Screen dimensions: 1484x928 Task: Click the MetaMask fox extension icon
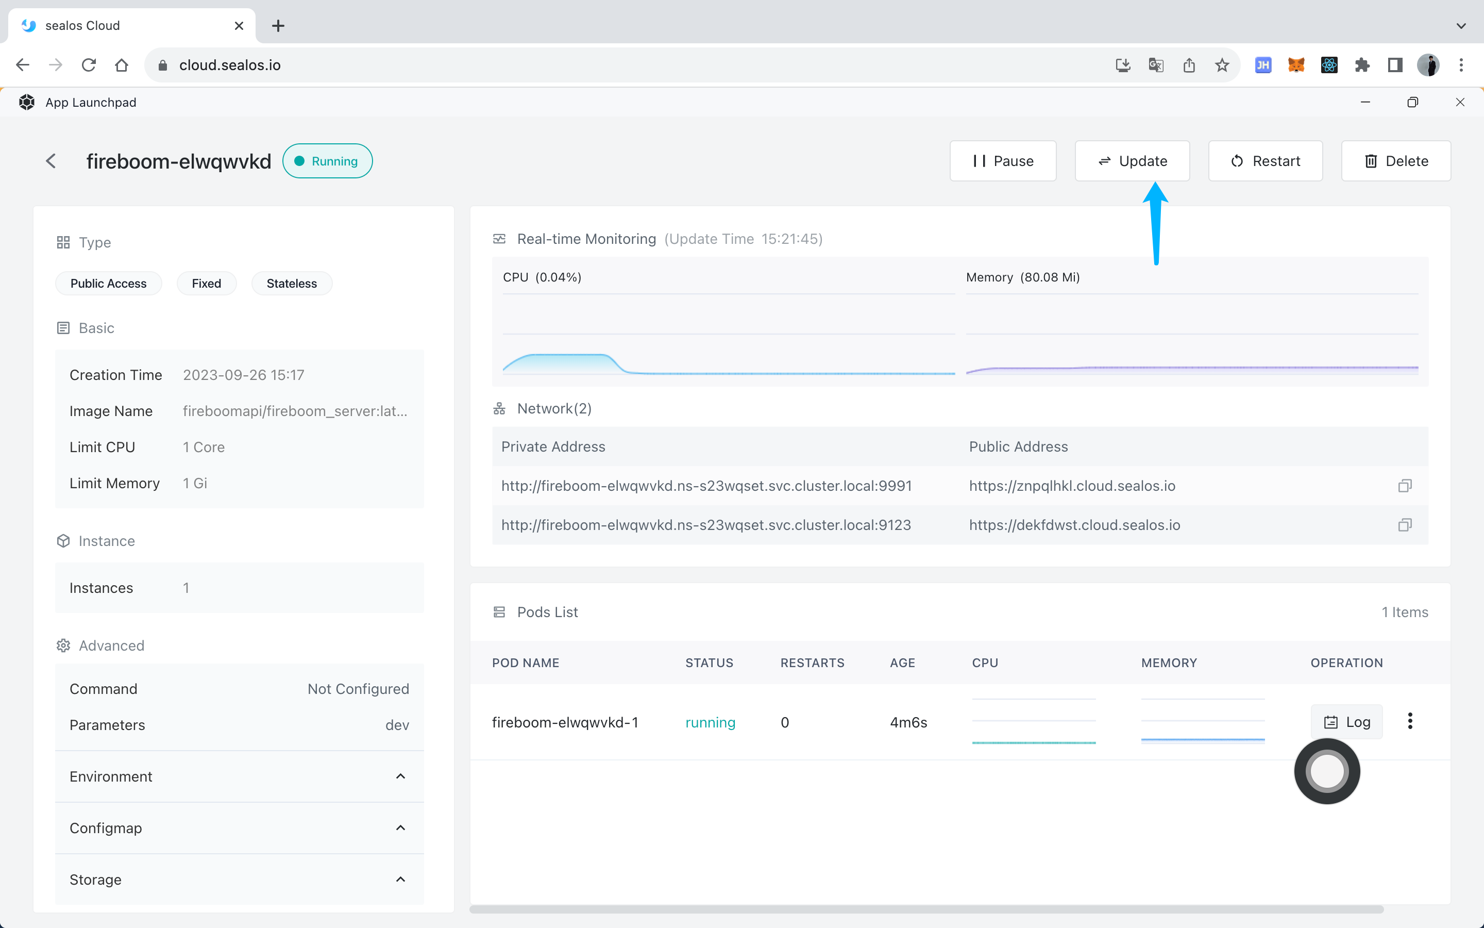click(x=1296, y=65)
